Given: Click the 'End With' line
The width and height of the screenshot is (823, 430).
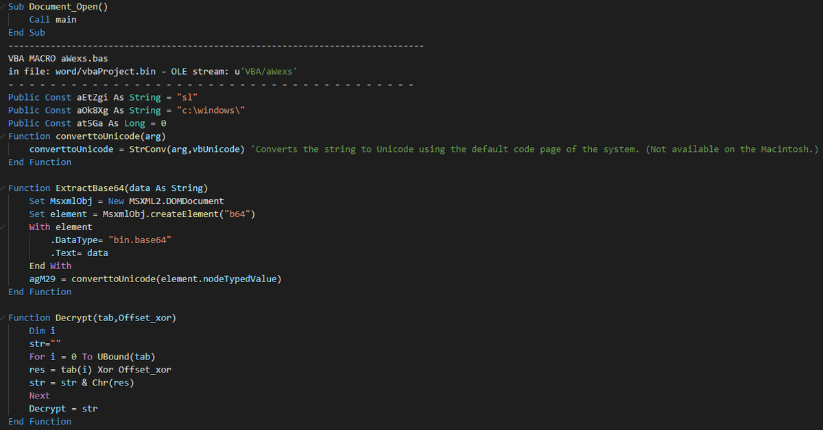Looking at the screenshot, I should (x=50, y=266).
